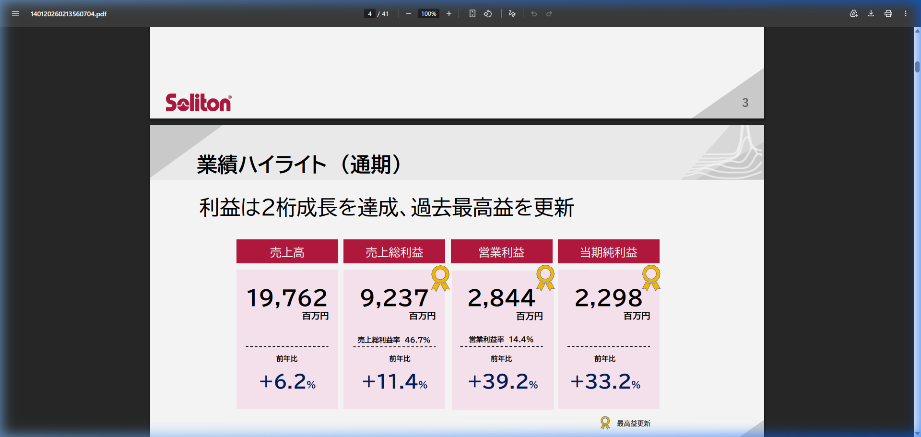Click the page 3 slide area
921x437 pixels.
[x=456, y=73]
